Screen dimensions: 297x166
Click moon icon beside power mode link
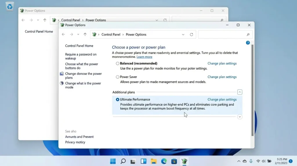[61, 83]
